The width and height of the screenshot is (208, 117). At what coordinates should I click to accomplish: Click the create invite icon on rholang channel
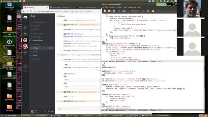tap(50, 48)
